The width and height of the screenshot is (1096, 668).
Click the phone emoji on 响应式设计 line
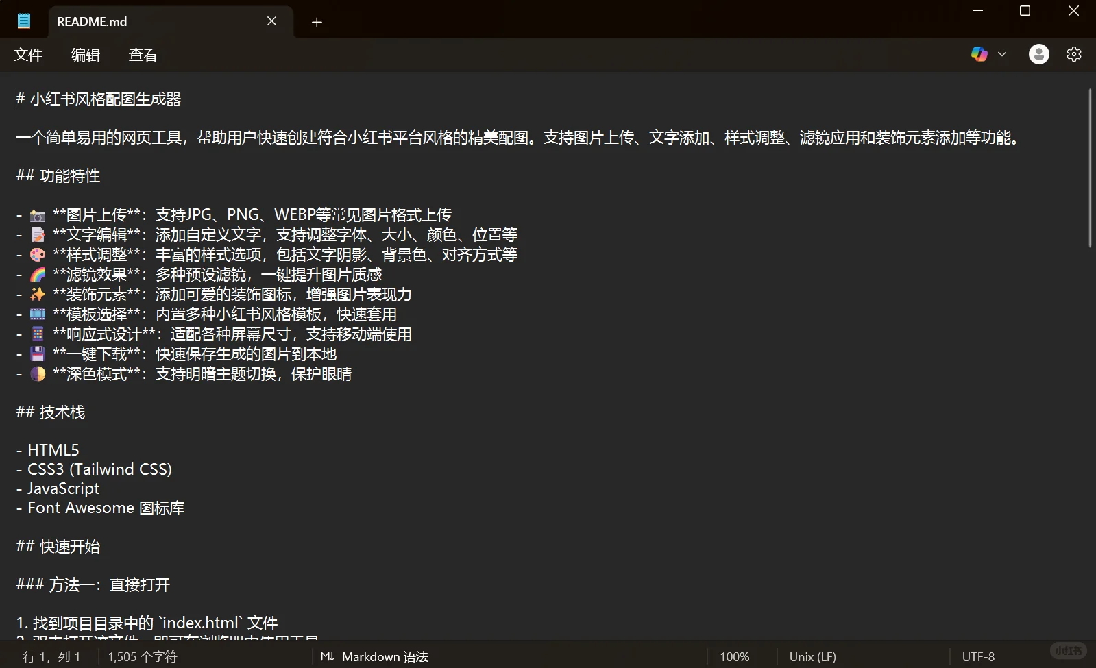38,334
